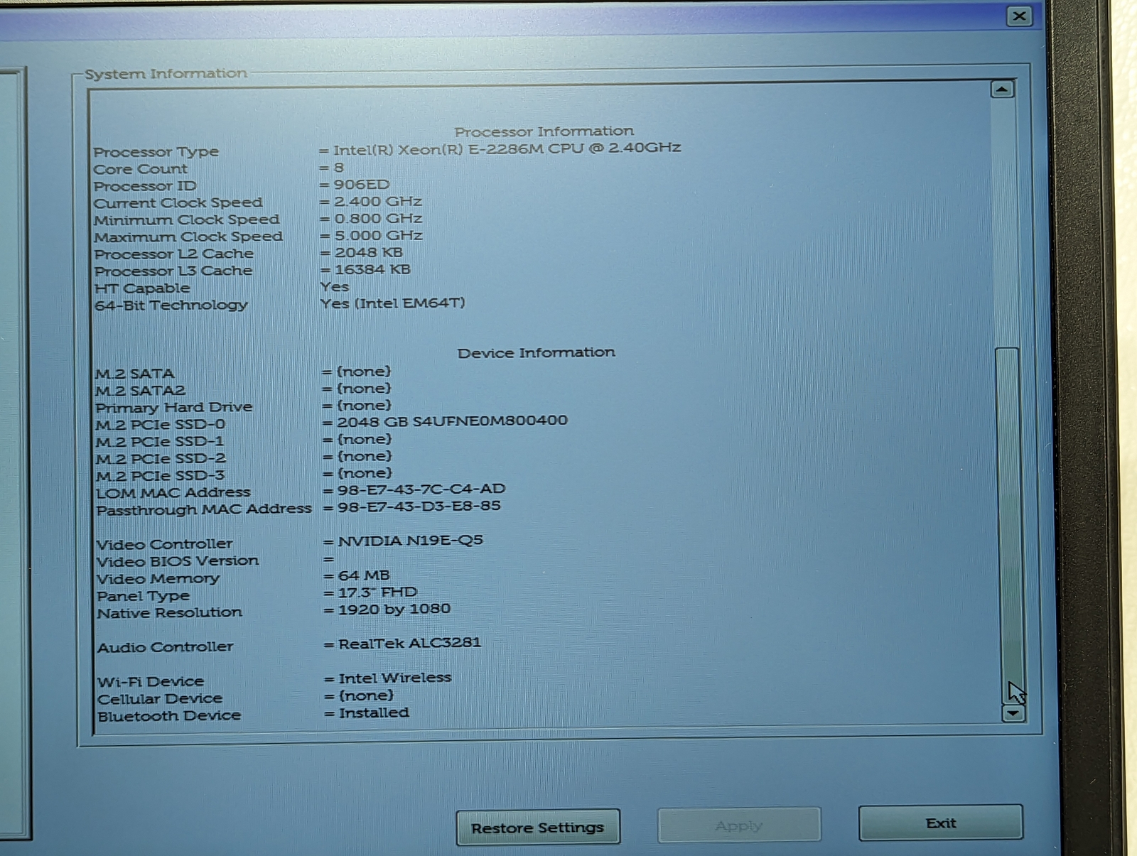Click the Yes (Intel EM64T) value

point(392,303)
